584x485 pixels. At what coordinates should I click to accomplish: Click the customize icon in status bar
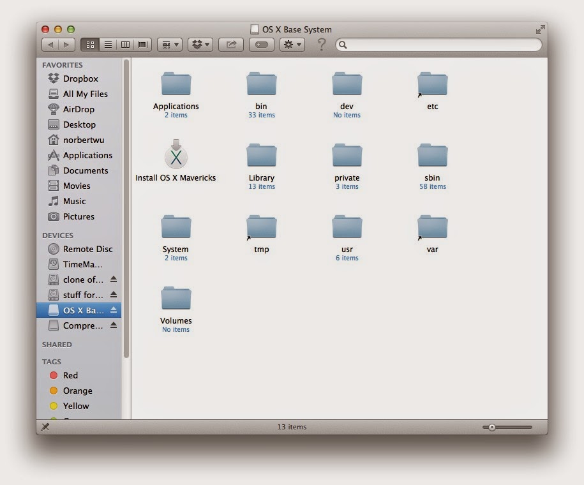[45, 427]
